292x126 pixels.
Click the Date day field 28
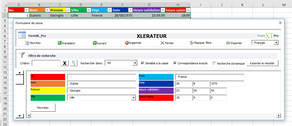(x=184, y=84)
